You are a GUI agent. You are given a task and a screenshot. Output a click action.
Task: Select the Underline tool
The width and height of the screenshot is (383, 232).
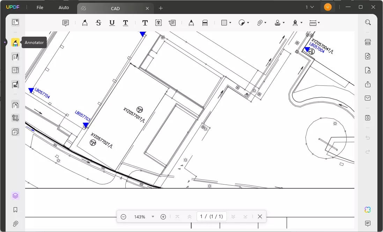click(x=112, y=23)
